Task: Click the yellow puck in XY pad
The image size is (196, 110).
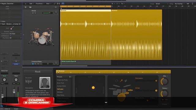Action: coord(93,88)
